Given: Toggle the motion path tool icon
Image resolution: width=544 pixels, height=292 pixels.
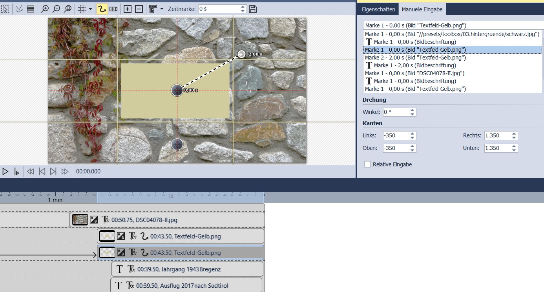Looking at the screenshot, I should point(102,9).
